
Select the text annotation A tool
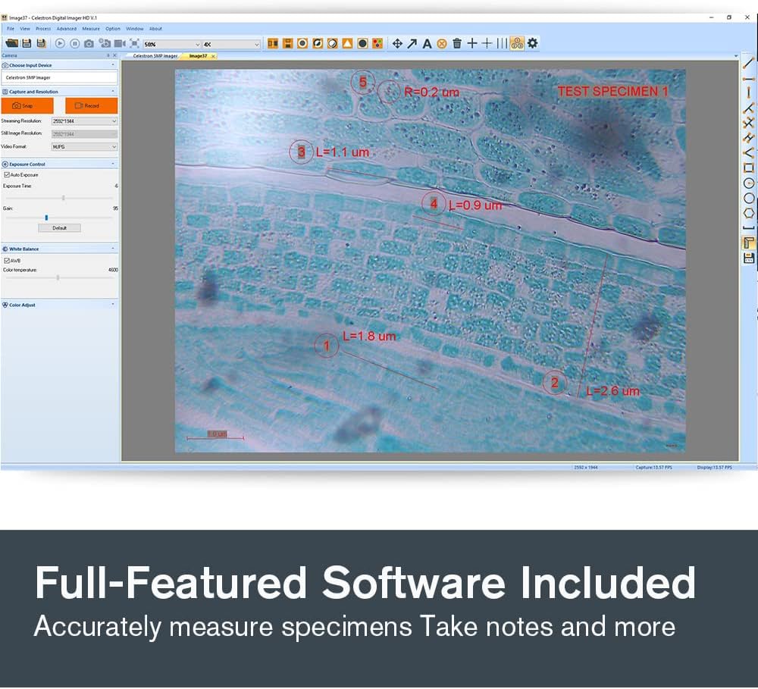click(x=427, y=43)
